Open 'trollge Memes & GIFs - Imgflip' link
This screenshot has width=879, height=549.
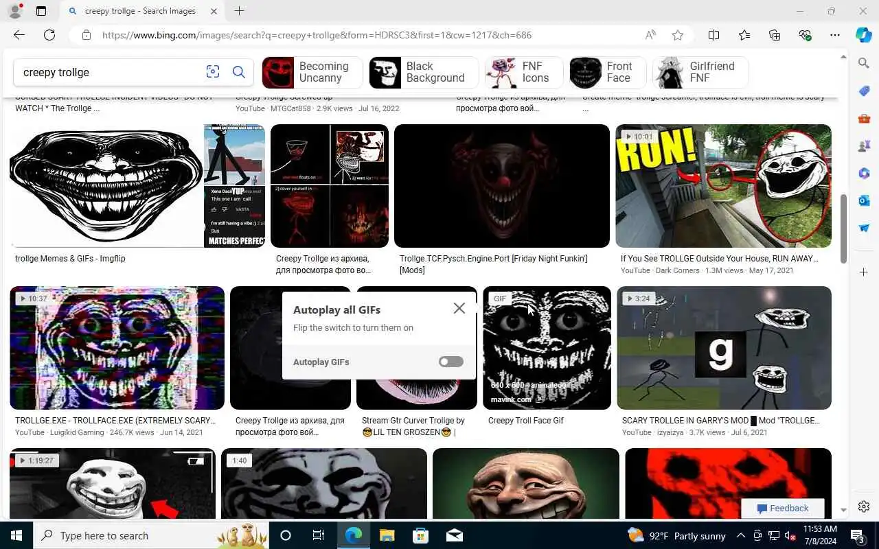[70, 259]
